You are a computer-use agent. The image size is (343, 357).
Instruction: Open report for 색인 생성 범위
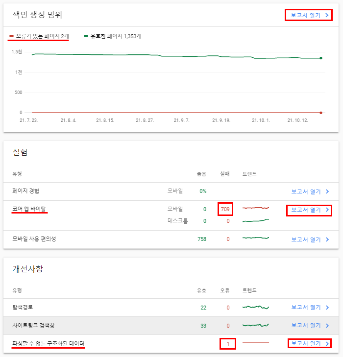(x=306, y=15)
